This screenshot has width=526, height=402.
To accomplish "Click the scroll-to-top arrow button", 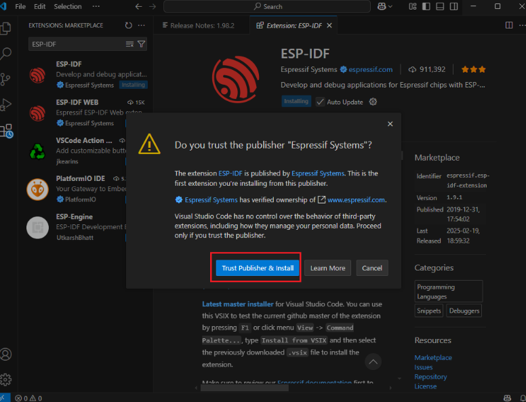I will pyautogui.click(x=373, y=362).
